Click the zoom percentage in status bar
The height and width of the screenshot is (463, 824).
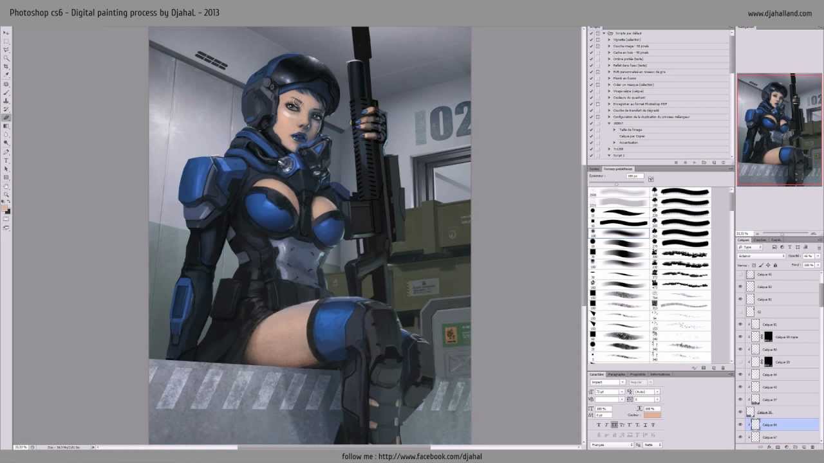(x=21, y=446)
